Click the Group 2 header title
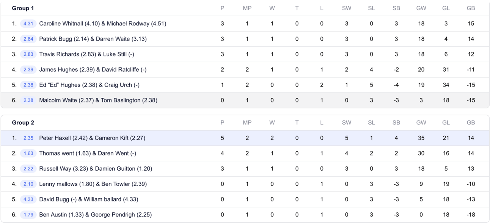The width and height of the screenshot is (490, 223). [x=23, y=122]
